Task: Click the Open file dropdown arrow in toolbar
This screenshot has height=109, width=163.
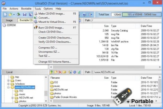Action: [x=14, y=14]
